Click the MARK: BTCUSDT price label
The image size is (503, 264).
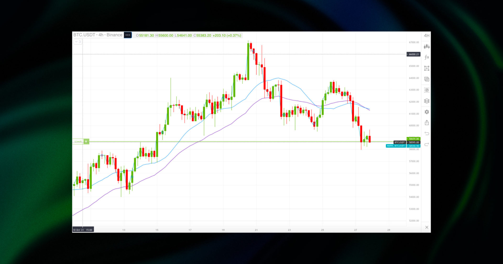[x=396, y=146]
